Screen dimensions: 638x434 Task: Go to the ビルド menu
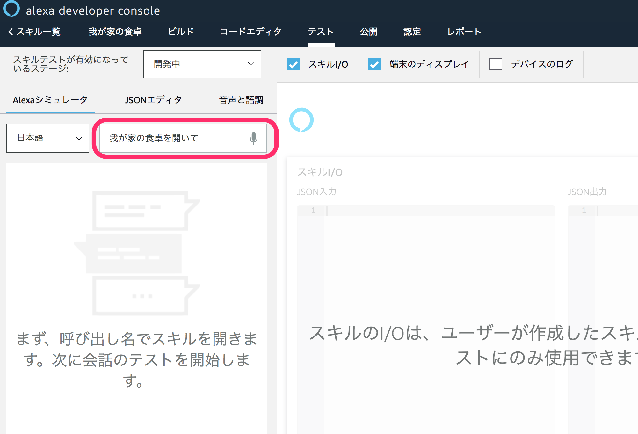click(x=181, y=32)
